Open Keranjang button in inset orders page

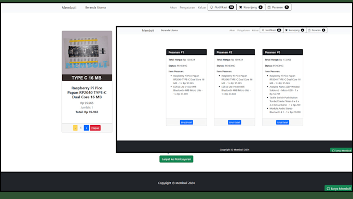294,30
